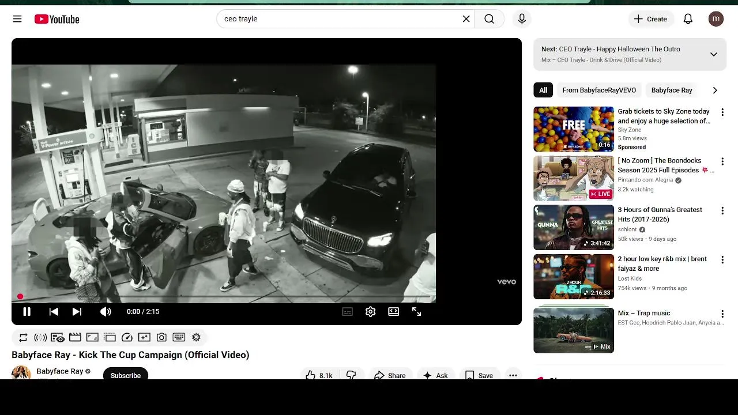This screenshot has height=415, width=738.
Task: Open options for Boondocks video
Action: click(722, 161)
